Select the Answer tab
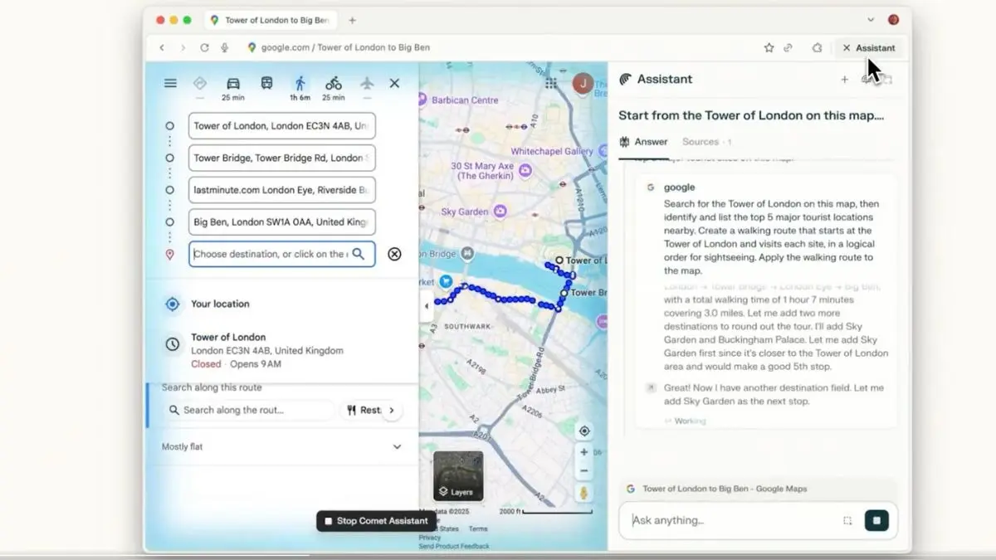 point(644,142)
